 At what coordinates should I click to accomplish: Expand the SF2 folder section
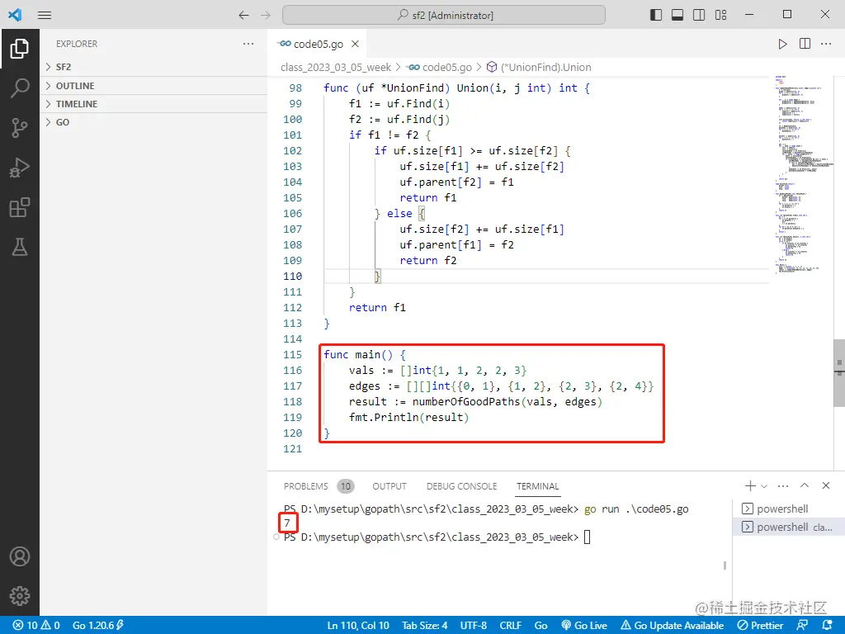(153, 67)
